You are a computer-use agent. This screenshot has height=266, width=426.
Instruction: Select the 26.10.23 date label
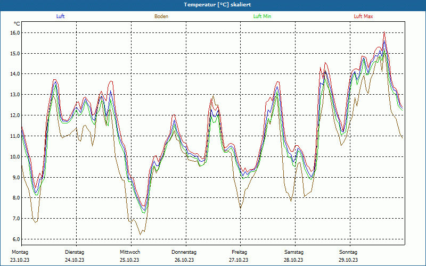pyautogui.click(x=184, y=260)
